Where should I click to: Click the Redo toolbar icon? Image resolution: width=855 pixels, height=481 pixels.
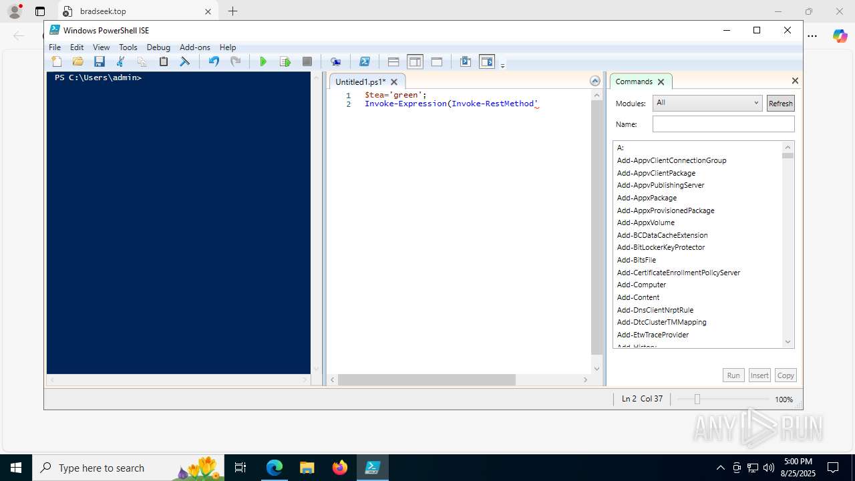point(235,61)
